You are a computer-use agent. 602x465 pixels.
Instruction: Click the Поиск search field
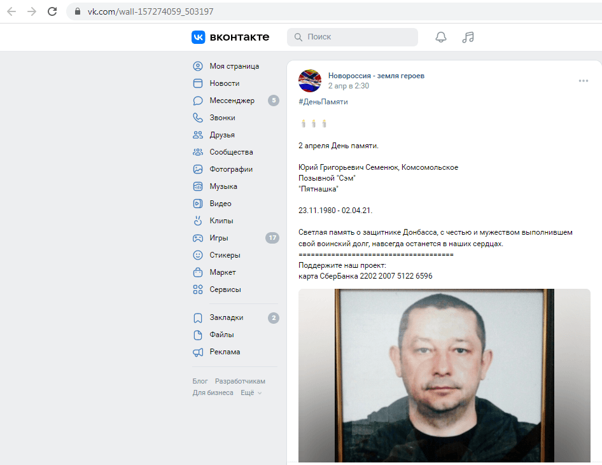point(353,38)
